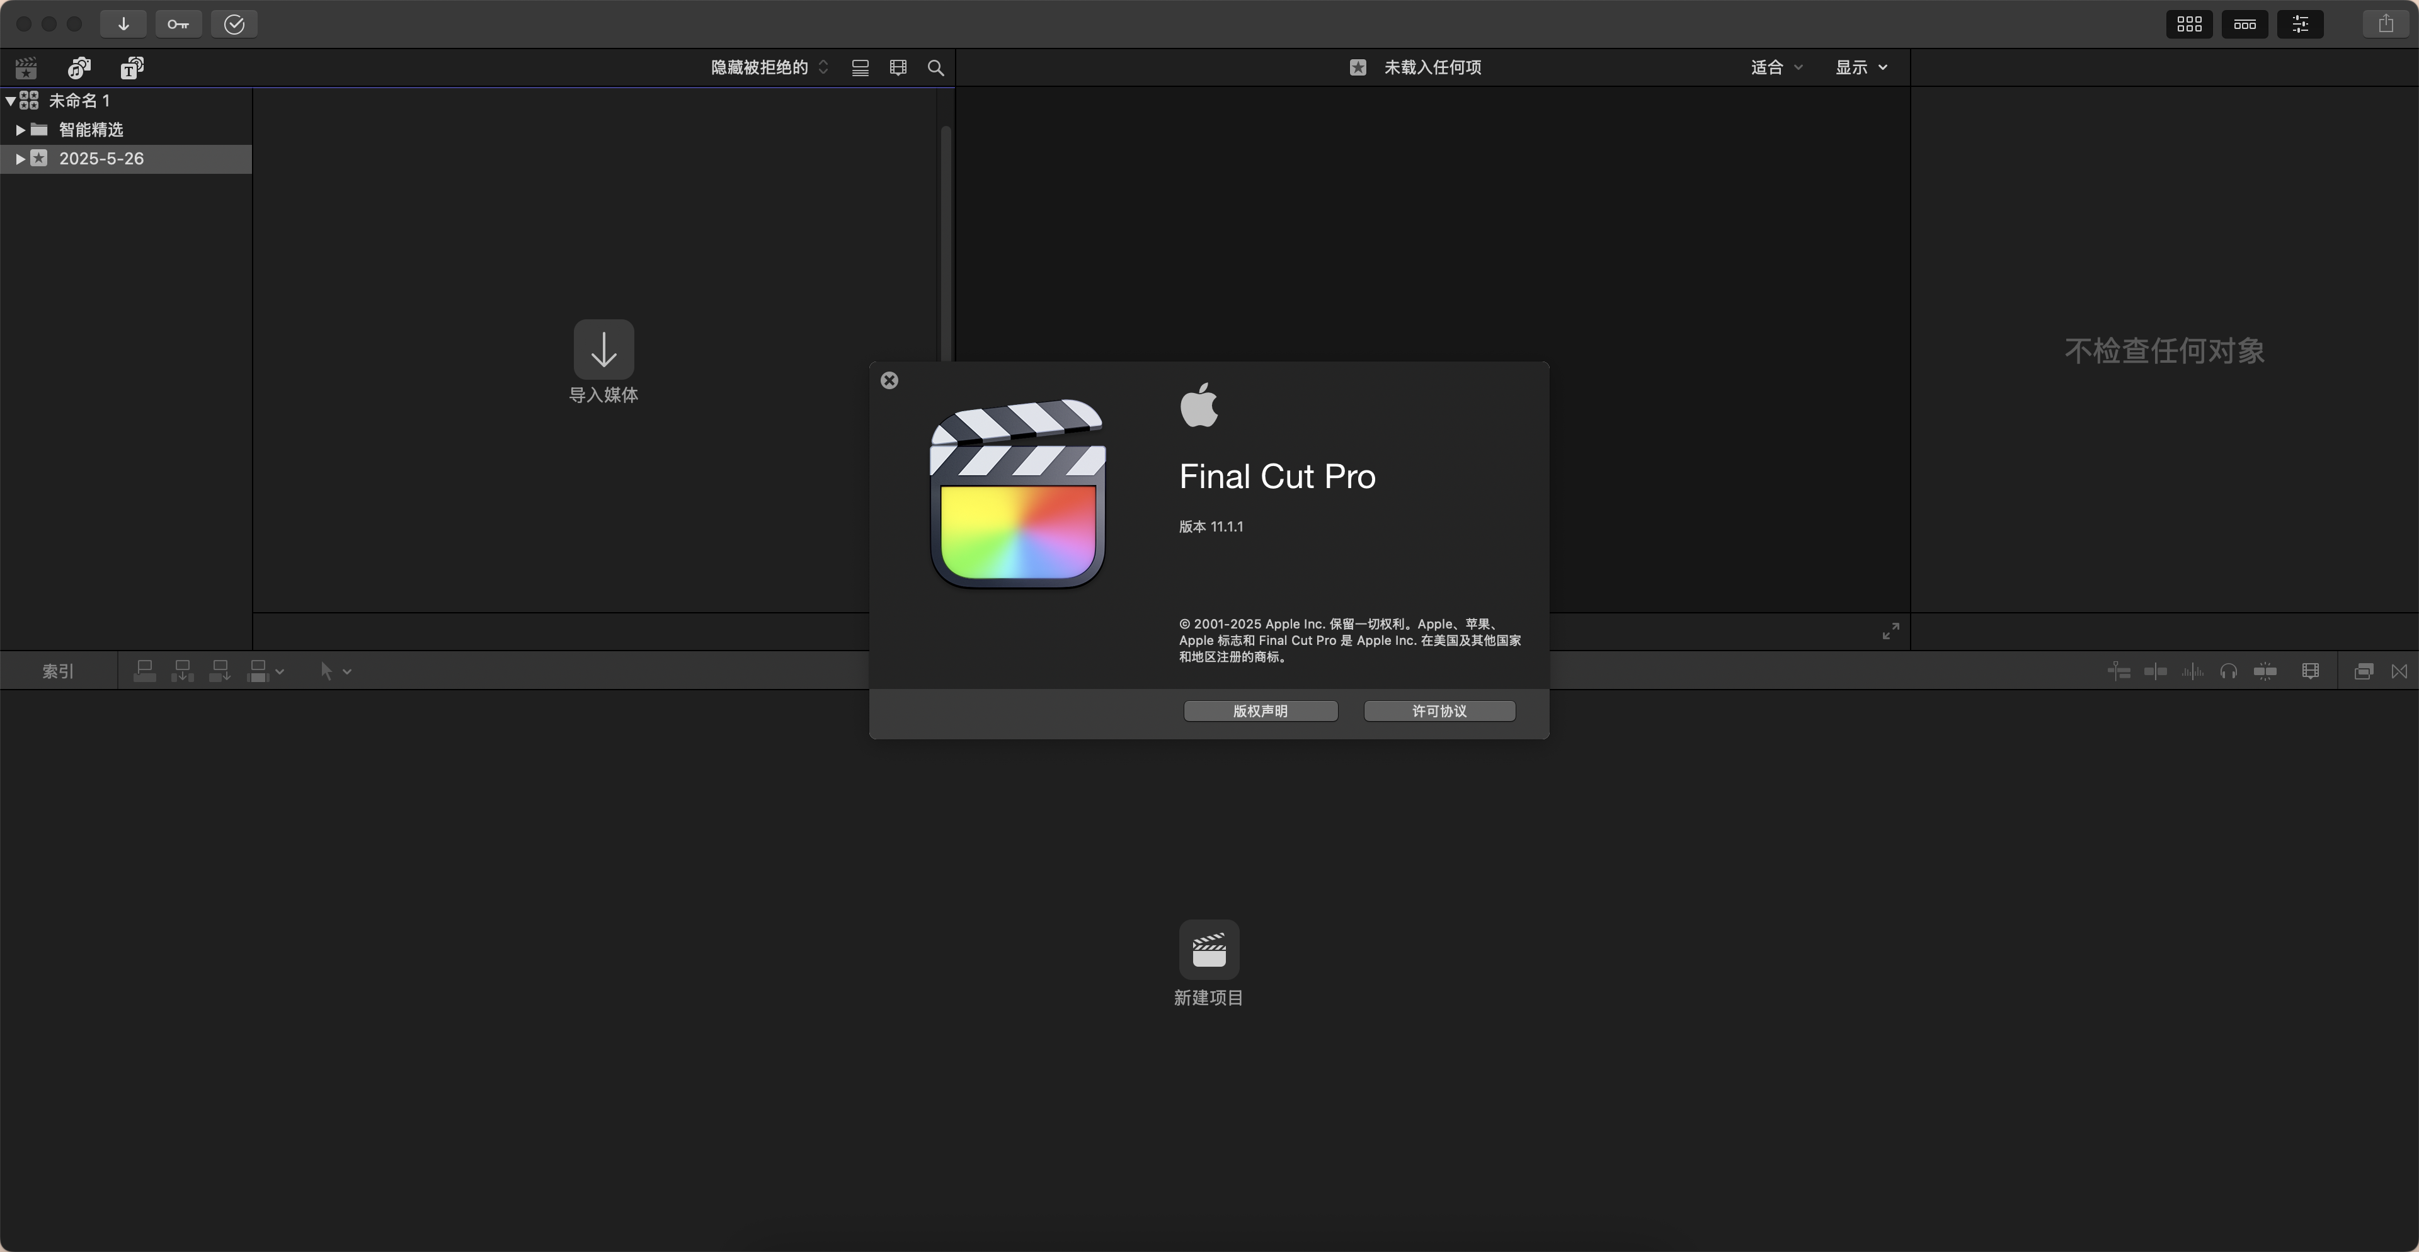Select the 未命名 1 library row
Screen dimensions: 2419x1252
point(126,100)
